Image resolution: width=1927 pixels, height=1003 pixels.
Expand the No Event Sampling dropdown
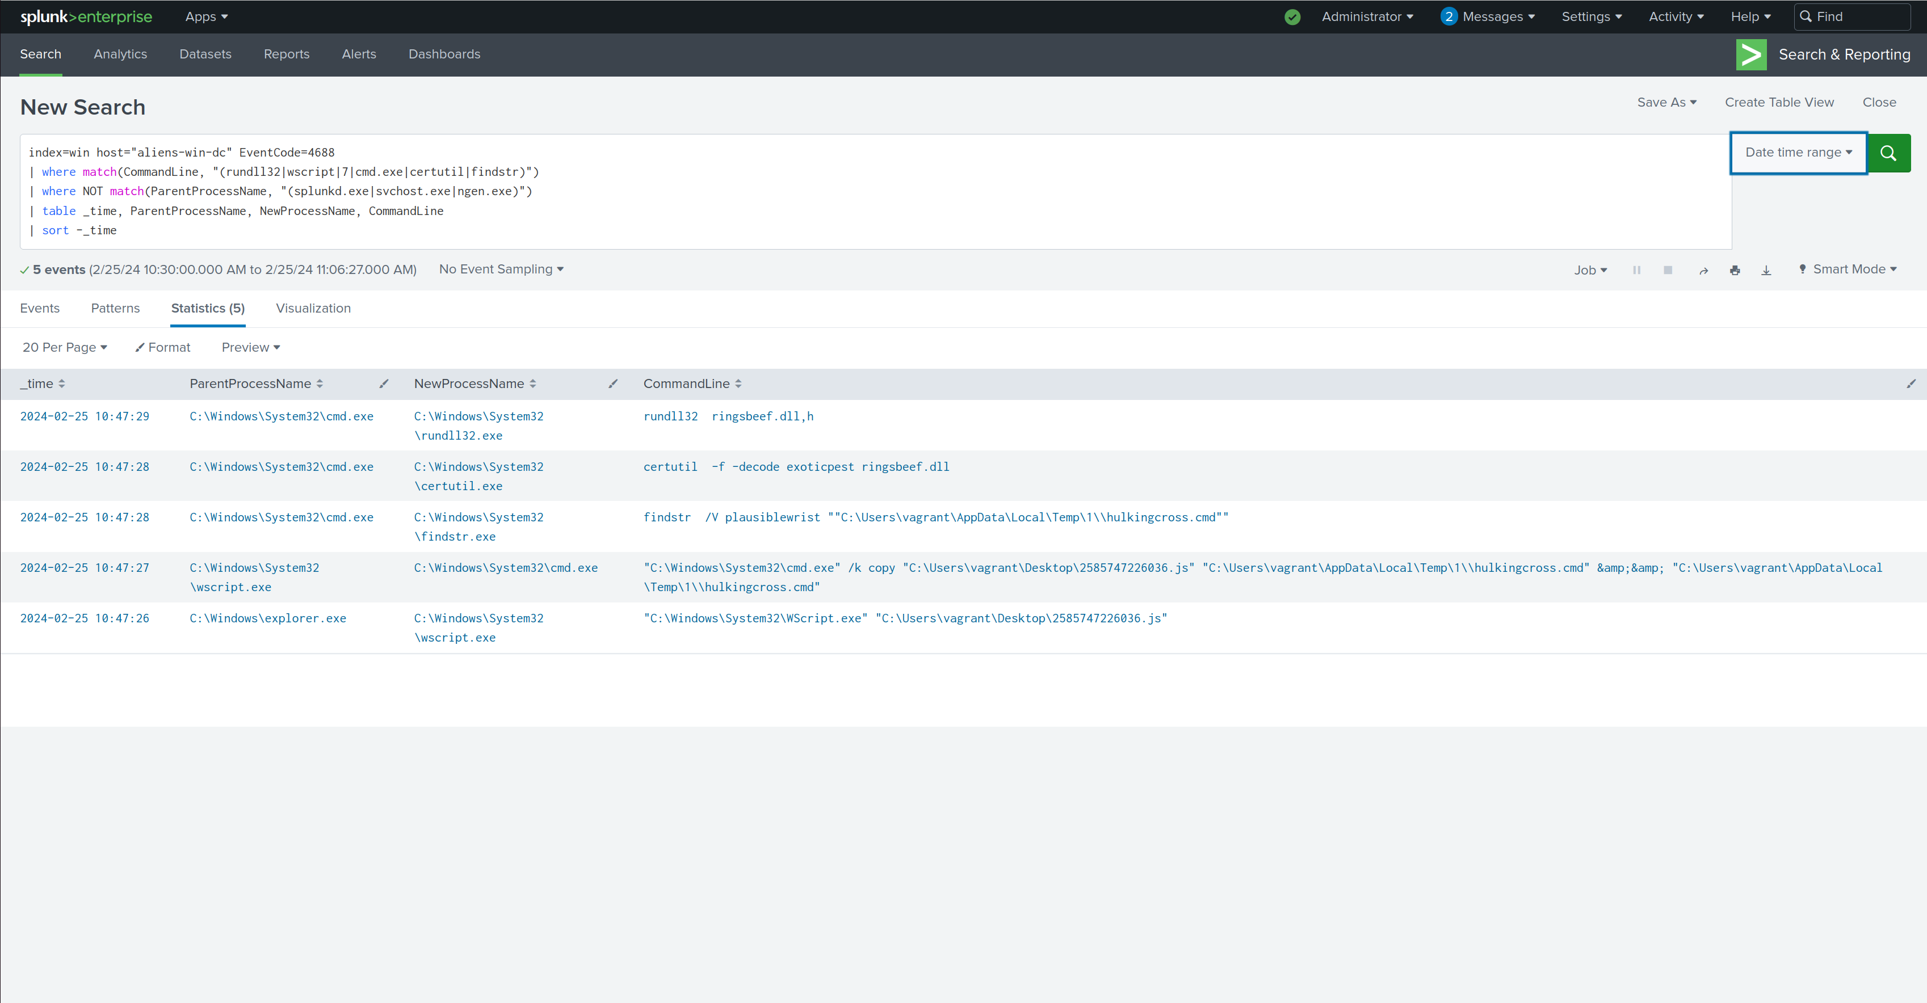pyautogui.click(x=499, y=269)
